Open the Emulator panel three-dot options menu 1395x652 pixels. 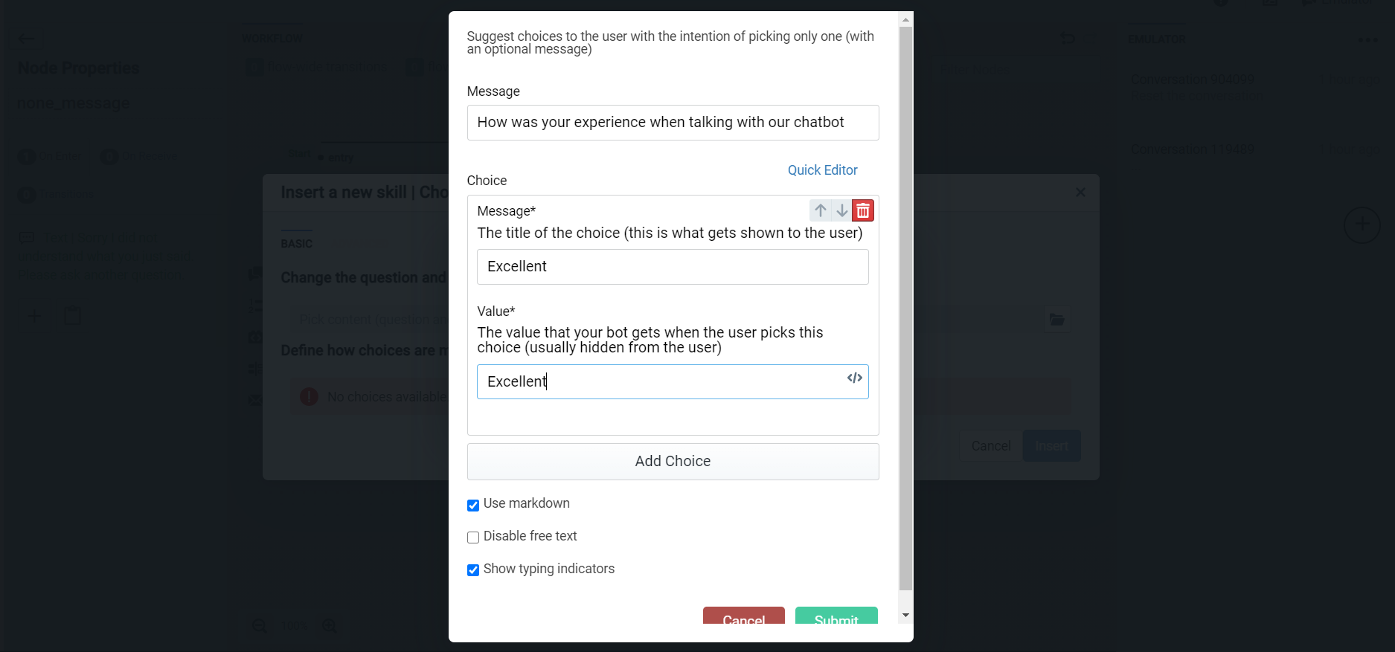(1369, 39)
